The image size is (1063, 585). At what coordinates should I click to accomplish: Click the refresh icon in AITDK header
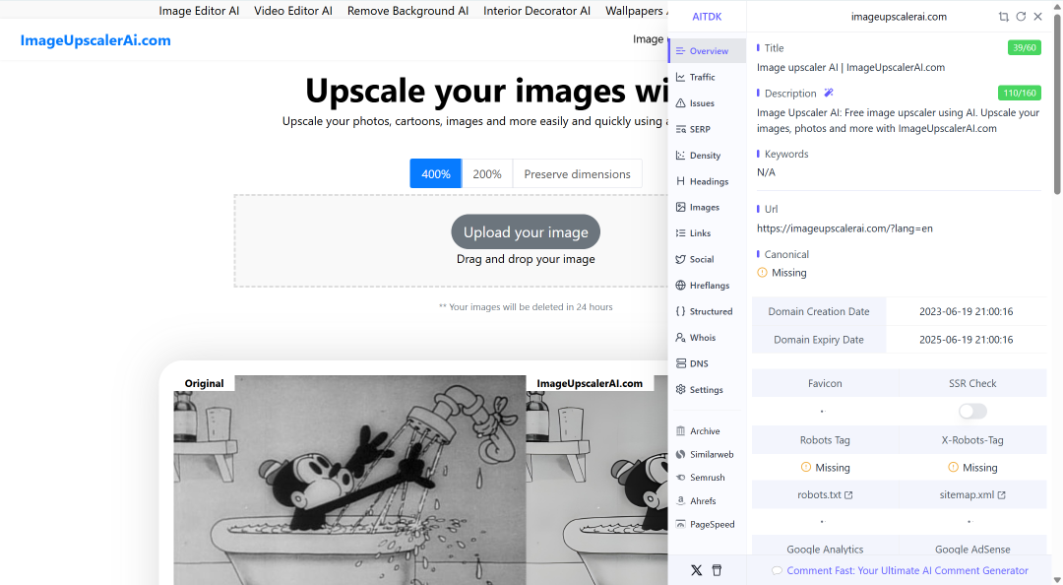point(1021,17)
